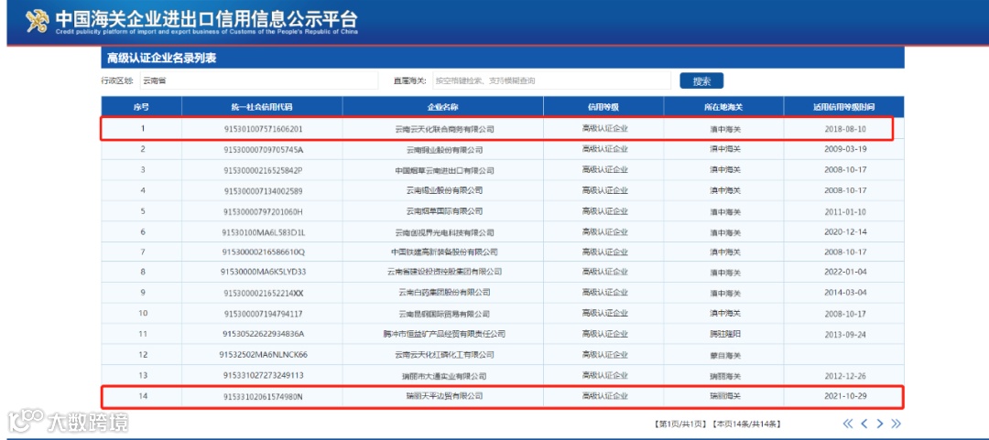The width and height of the screenshot is (989, 440).
Task: Open company 中国烟草云南进出口有限公司
Action: click(444, 171)
